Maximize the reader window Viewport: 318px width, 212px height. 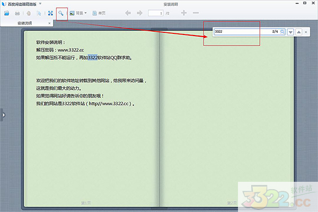(x=305, y=3)
